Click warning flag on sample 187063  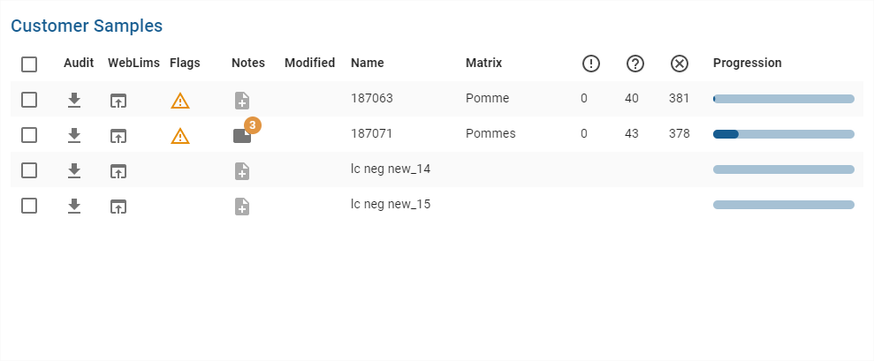pyautogui.click(x=180, y=101)
